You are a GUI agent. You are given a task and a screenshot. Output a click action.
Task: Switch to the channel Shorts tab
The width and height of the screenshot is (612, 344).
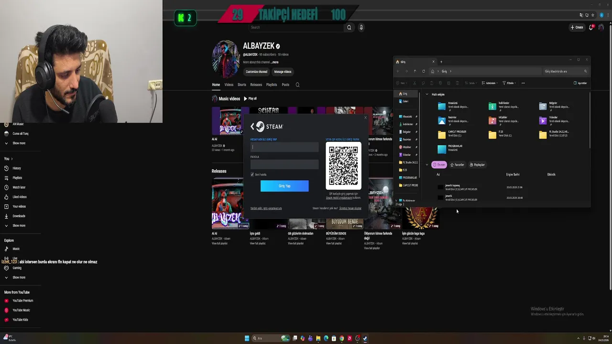[242, 85]
